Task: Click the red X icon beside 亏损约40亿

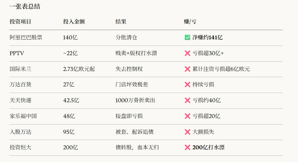Action: click(x=187, y=100)
